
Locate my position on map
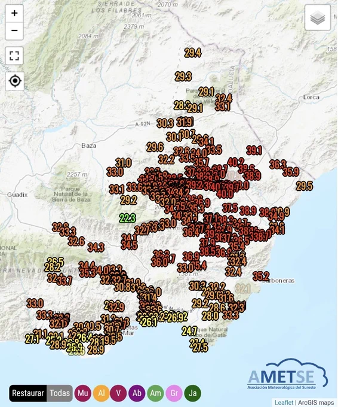click(15, 81)
